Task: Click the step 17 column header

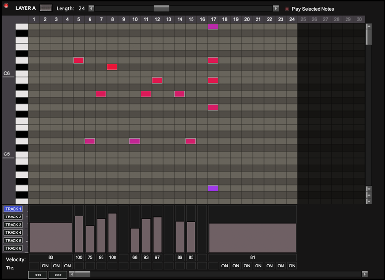Action: (x=213, y=19)
